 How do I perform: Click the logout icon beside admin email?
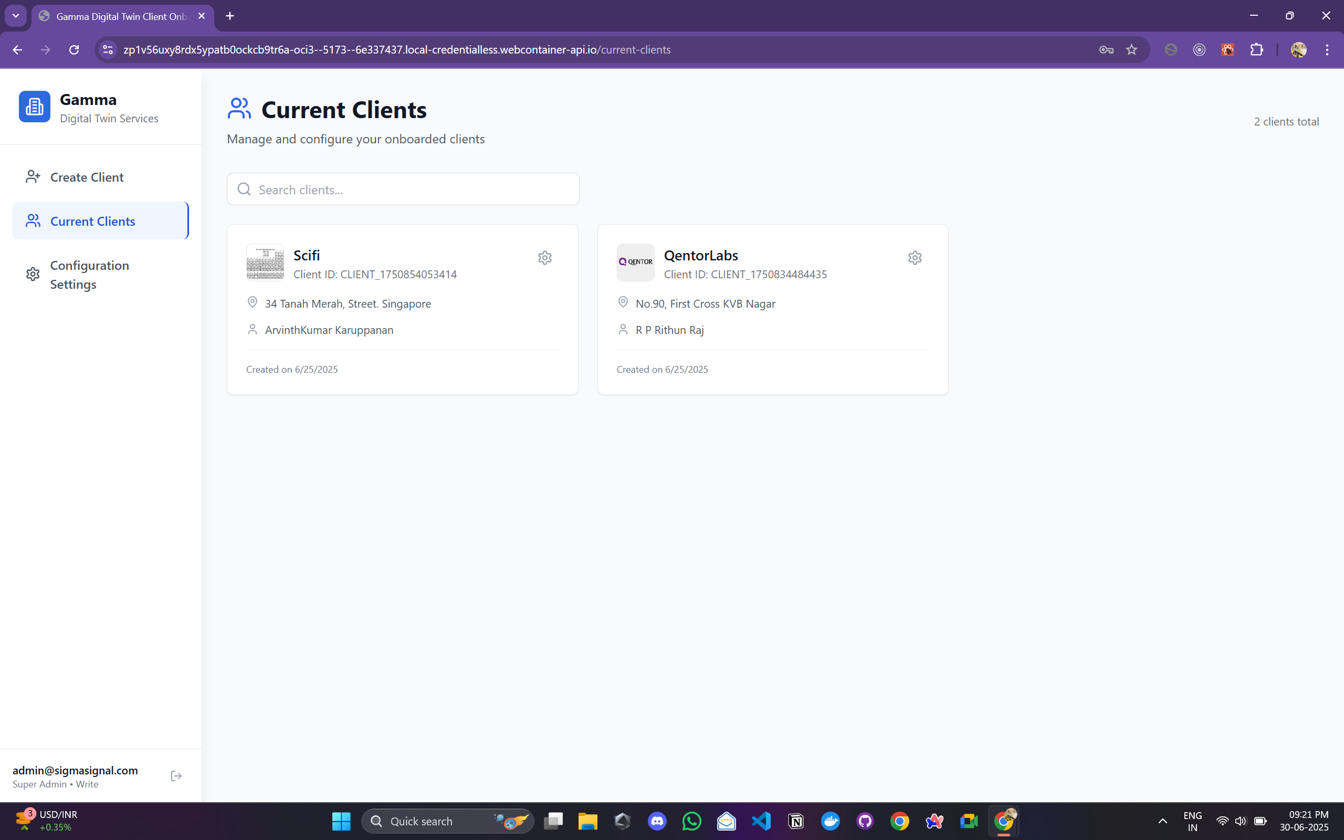coord(176,776)
